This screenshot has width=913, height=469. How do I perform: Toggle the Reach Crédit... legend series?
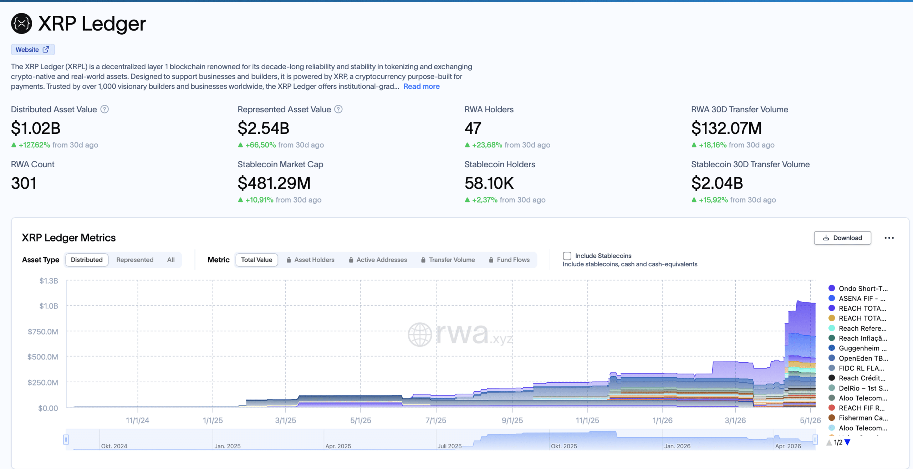click(x=857, y=378)
